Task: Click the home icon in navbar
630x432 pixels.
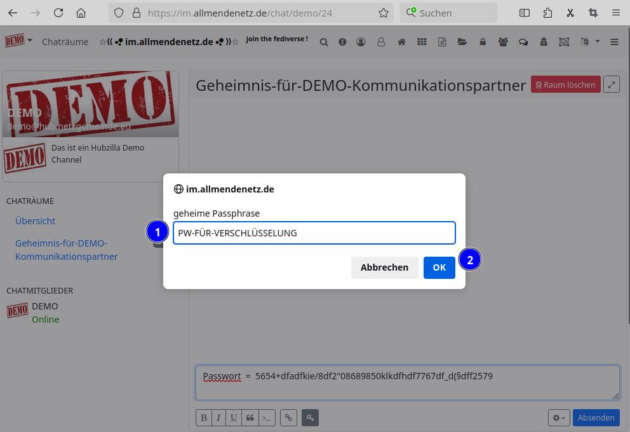Action: (401, 42)
